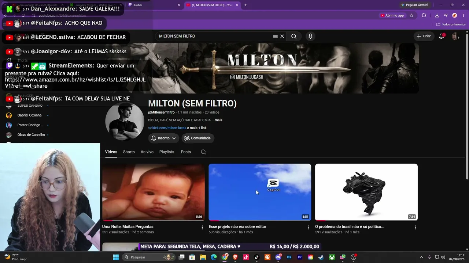Viewport: 469px width, 263px height.
Task: Open Premiere Pro from the taskbar
Action: 300,257
